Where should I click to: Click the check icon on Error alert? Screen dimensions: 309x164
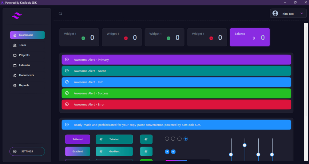click(67, 104)
